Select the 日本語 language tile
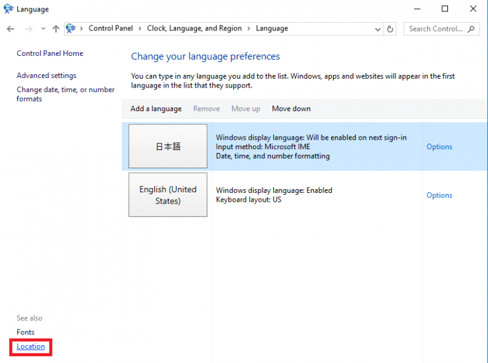 pos(168,146)
